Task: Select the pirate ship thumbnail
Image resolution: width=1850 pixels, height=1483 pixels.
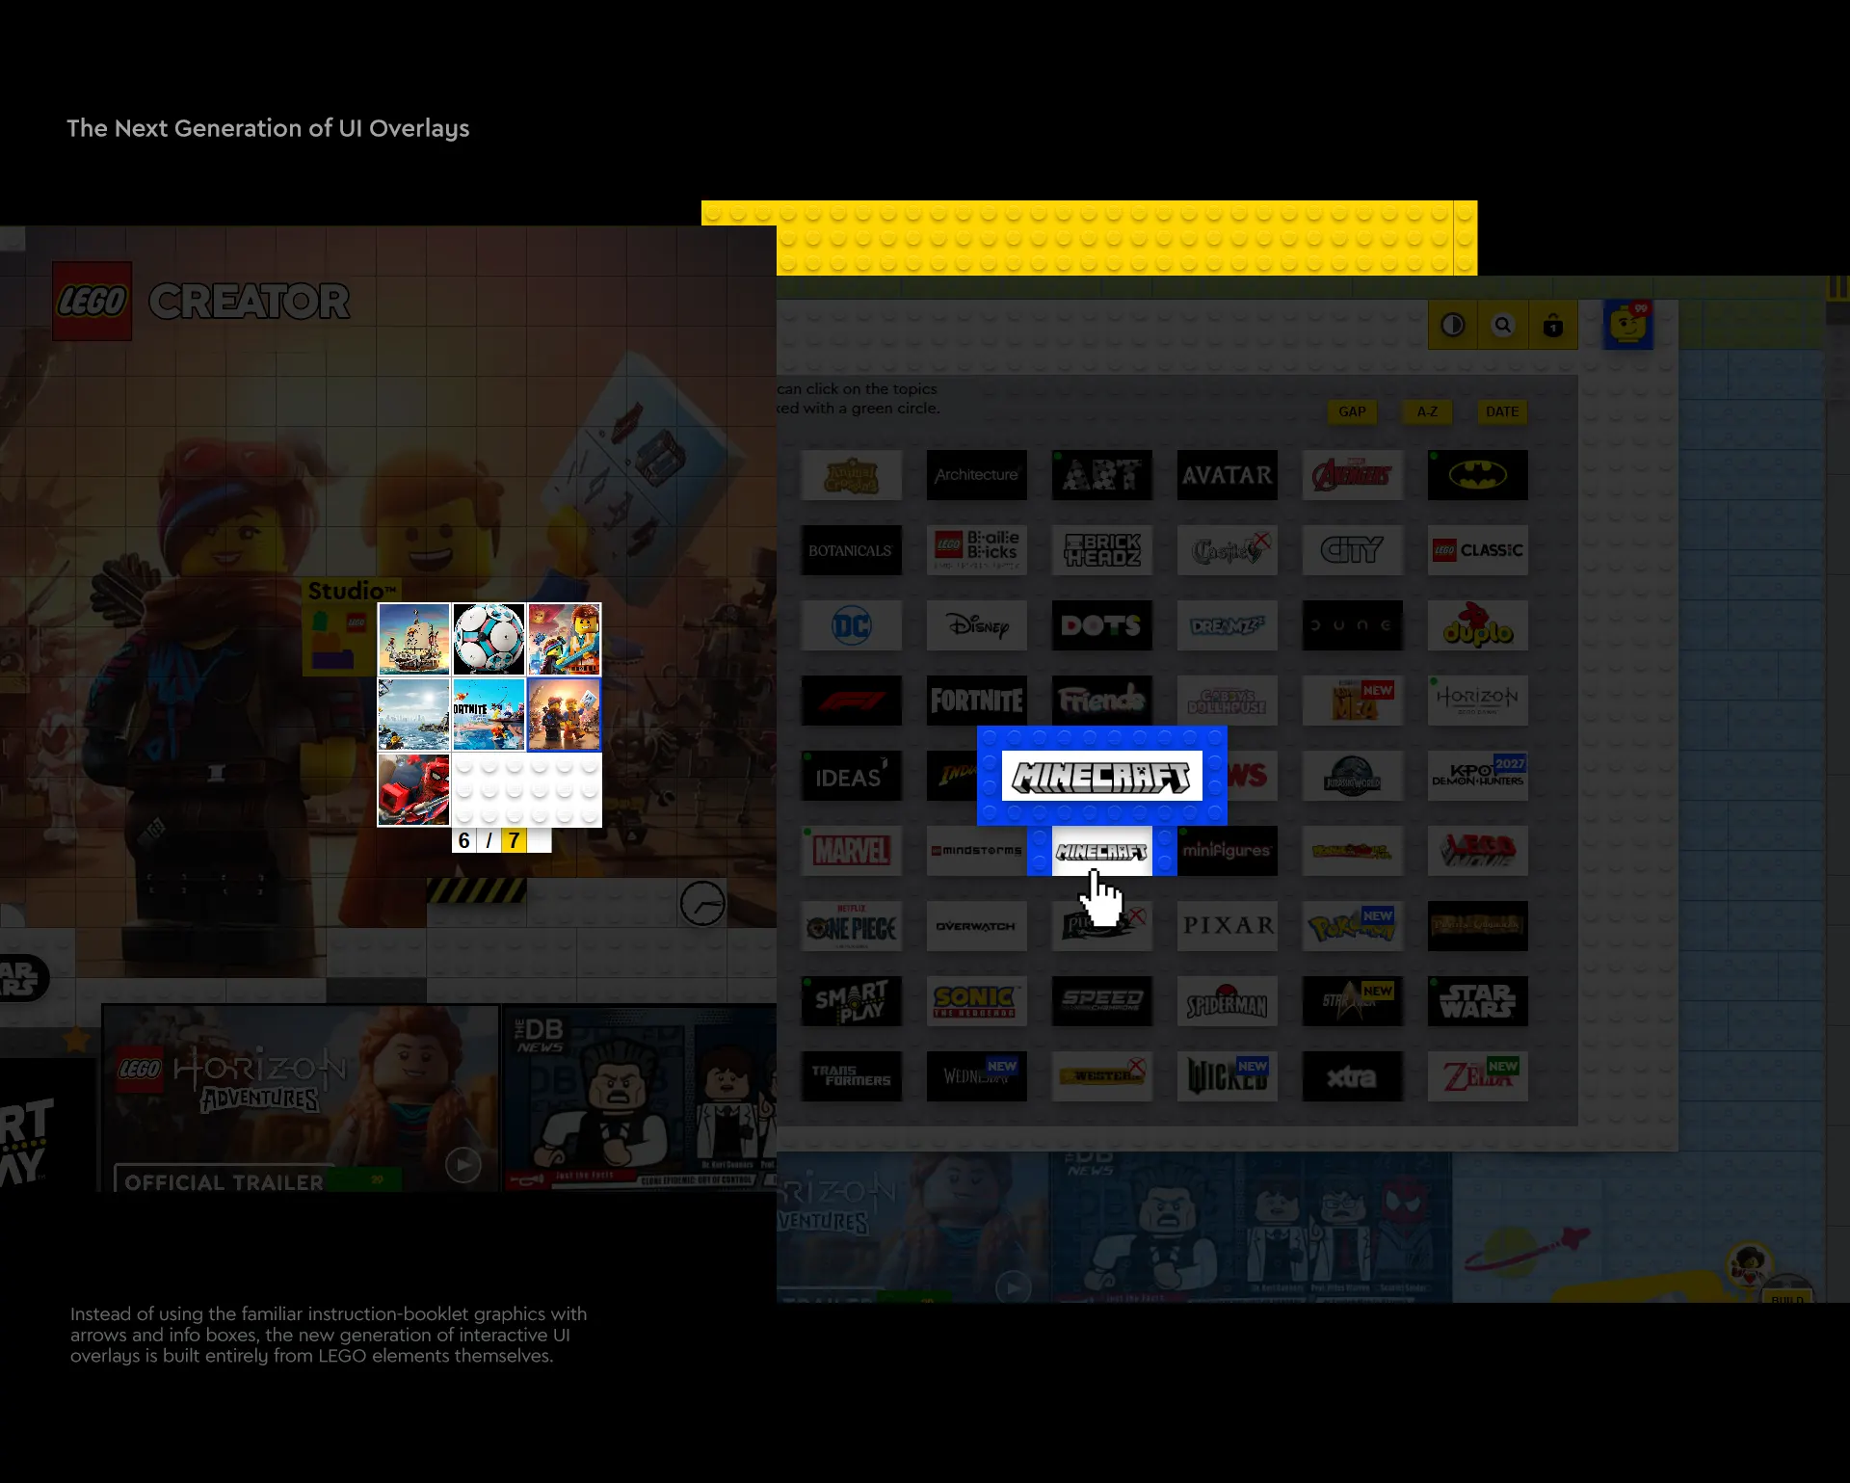Action: point(414,640)
